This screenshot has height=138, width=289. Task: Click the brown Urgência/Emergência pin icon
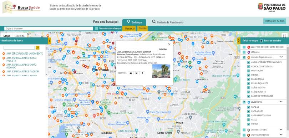pyautogui.click(x=249, y=135)
